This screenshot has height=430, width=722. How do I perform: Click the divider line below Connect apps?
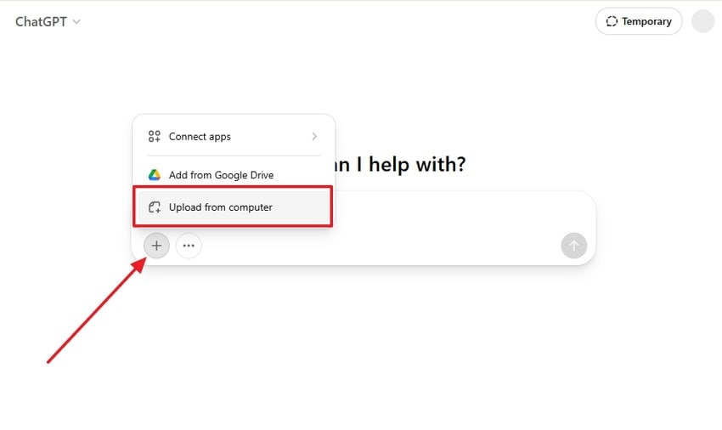pyautogui.click(x=234, y=156)
